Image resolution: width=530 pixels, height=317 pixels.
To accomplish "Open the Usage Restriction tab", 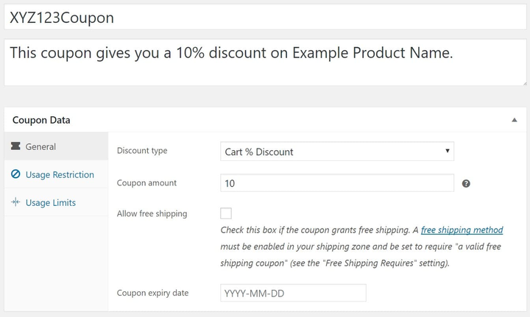I will point(60,174).
